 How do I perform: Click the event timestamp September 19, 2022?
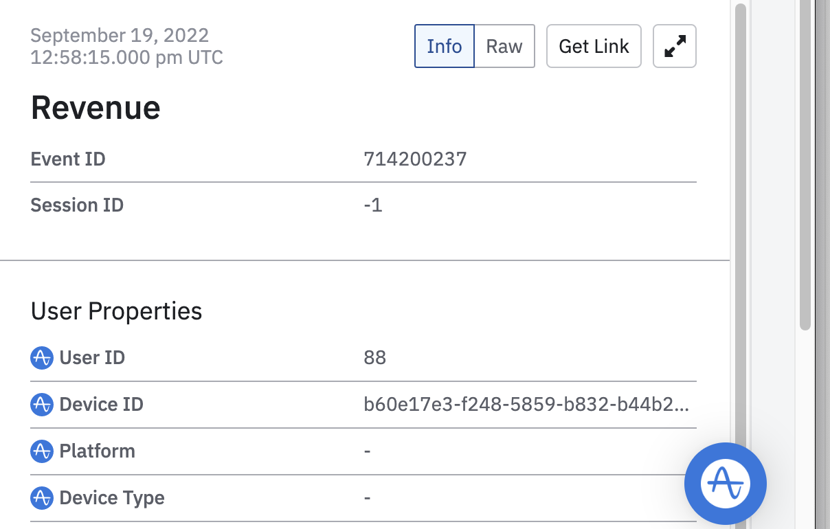120,35
